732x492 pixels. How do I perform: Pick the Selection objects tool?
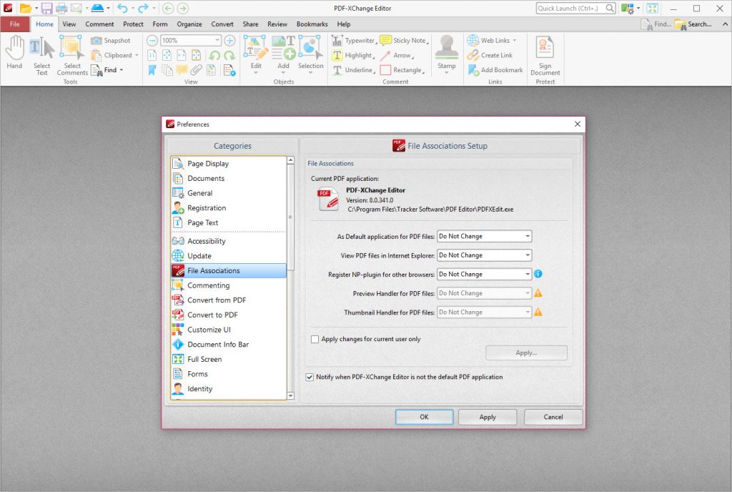tap(310, 54)
